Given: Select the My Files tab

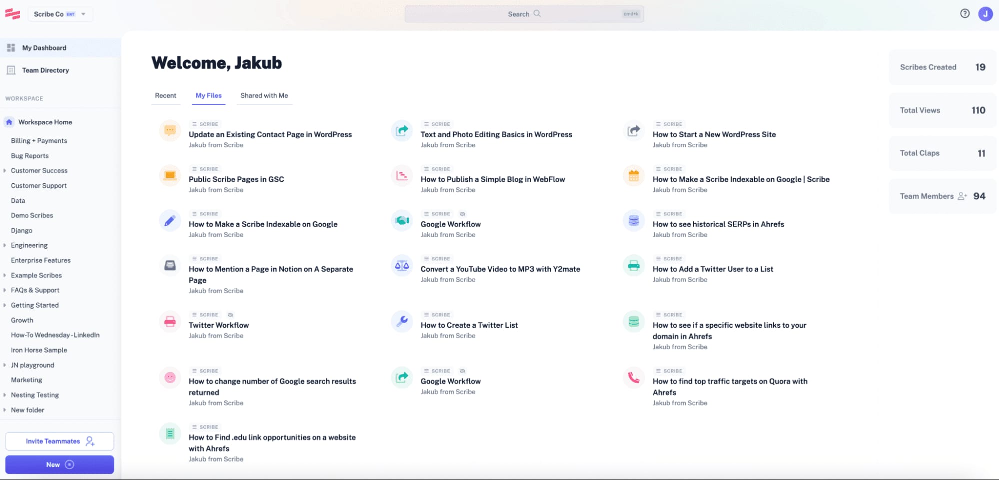Looking at the screenshot, I should (208, 95).
